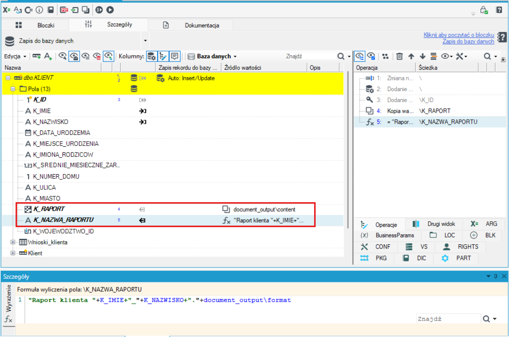
Task: Open the BusinessParams tab
Action: click(387, 235)
